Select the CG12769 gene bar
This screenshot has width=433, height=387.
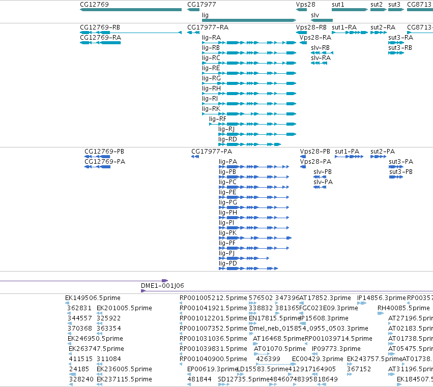(x=131, y=10)
